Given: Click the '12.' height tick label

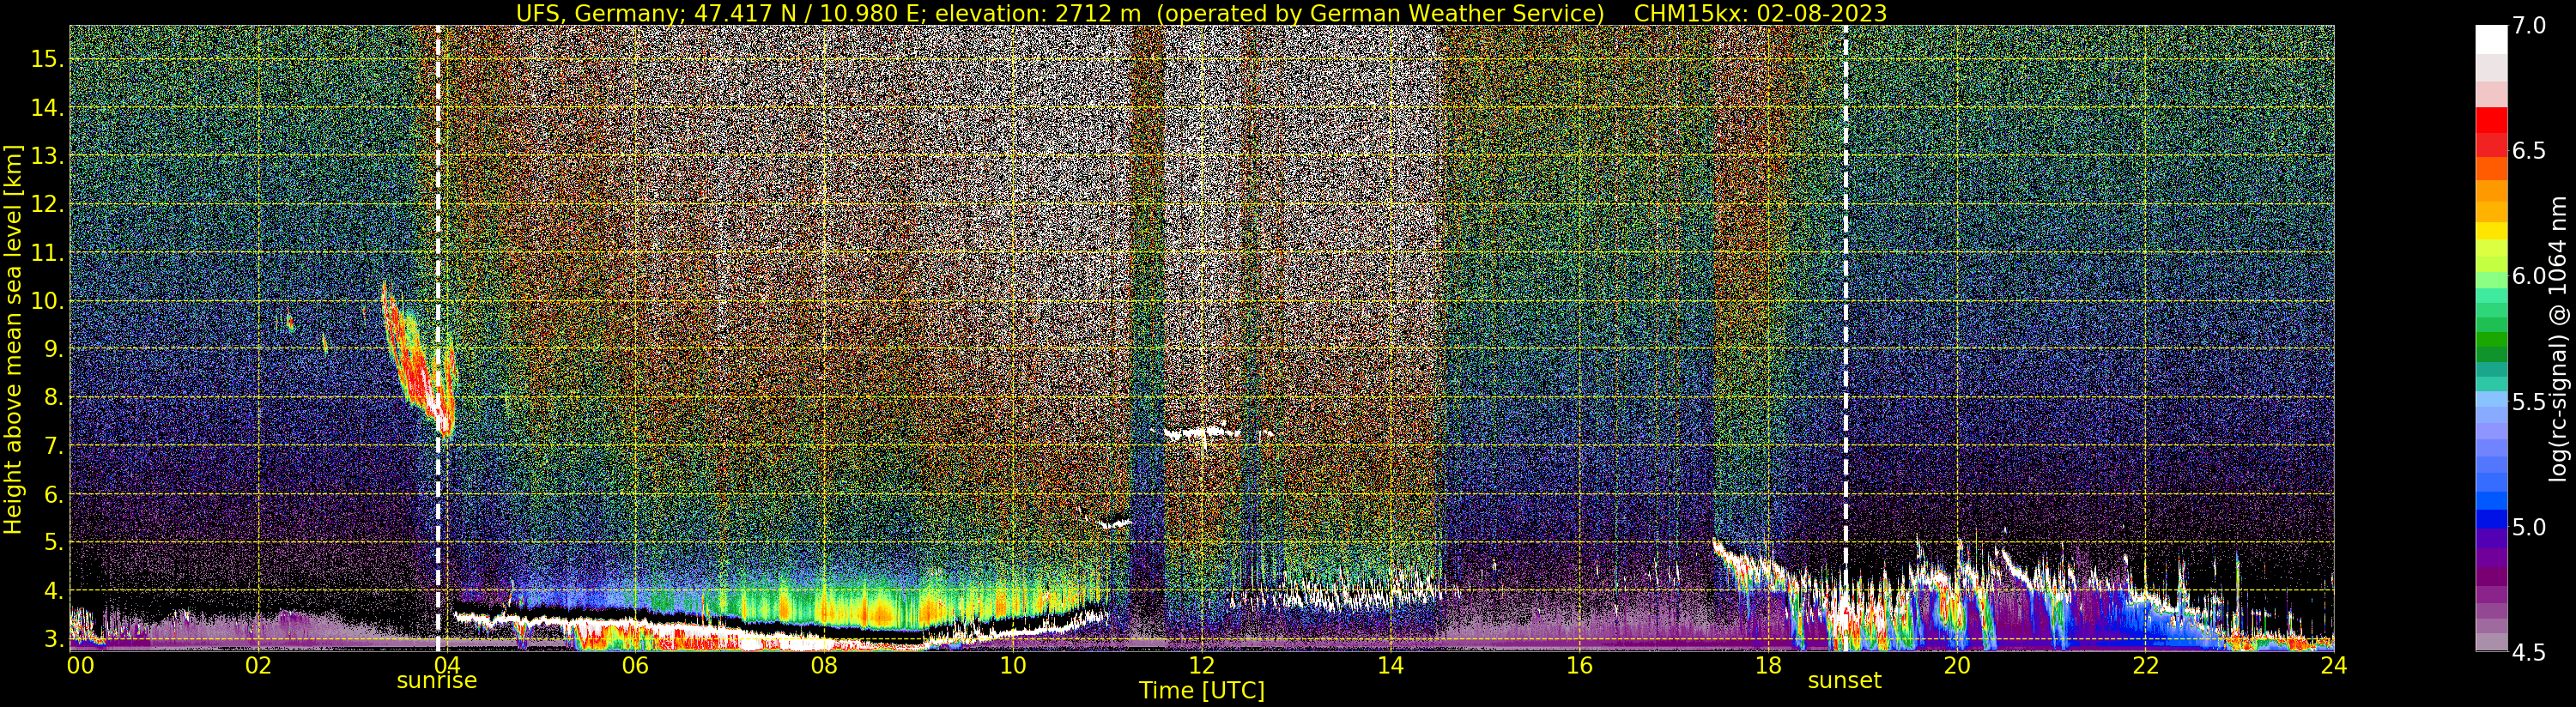Looking at the screenshot, I should [x=48, y=204].
